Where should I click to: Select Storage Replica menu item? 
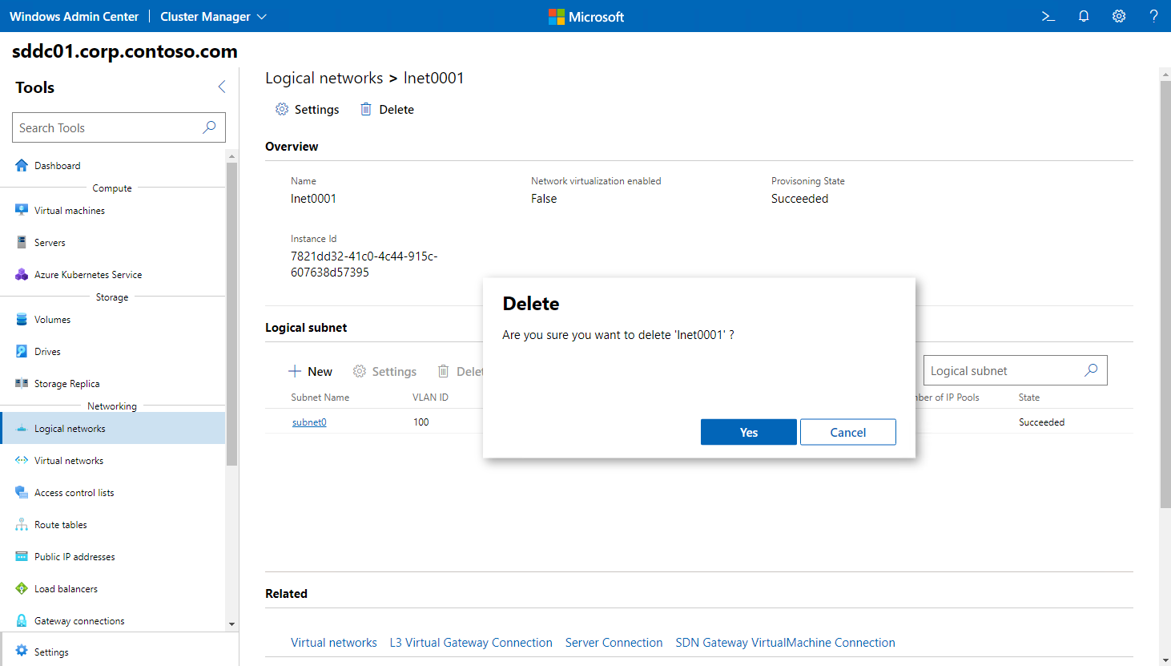[x=113, y=383]
